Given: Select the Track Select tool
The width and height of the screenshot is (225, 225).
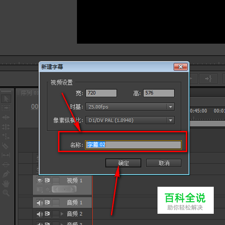Looking at the screenshot, I should (6, 108).
